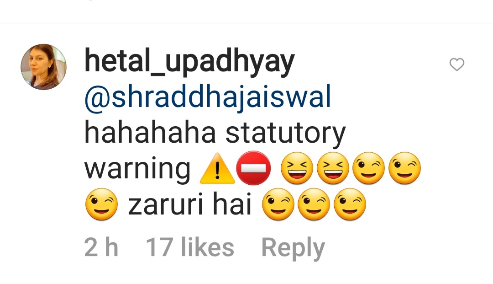Viewport: 493px width, 284px height.
Task: Tap the second laughing squint-eyes emoji
Action: click(333, 168)
